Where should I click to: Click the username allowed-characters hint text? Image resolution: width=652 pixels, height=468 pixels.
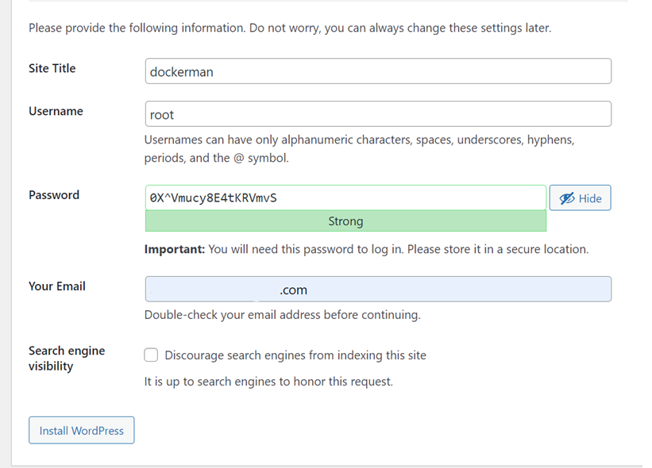point(359,148)
